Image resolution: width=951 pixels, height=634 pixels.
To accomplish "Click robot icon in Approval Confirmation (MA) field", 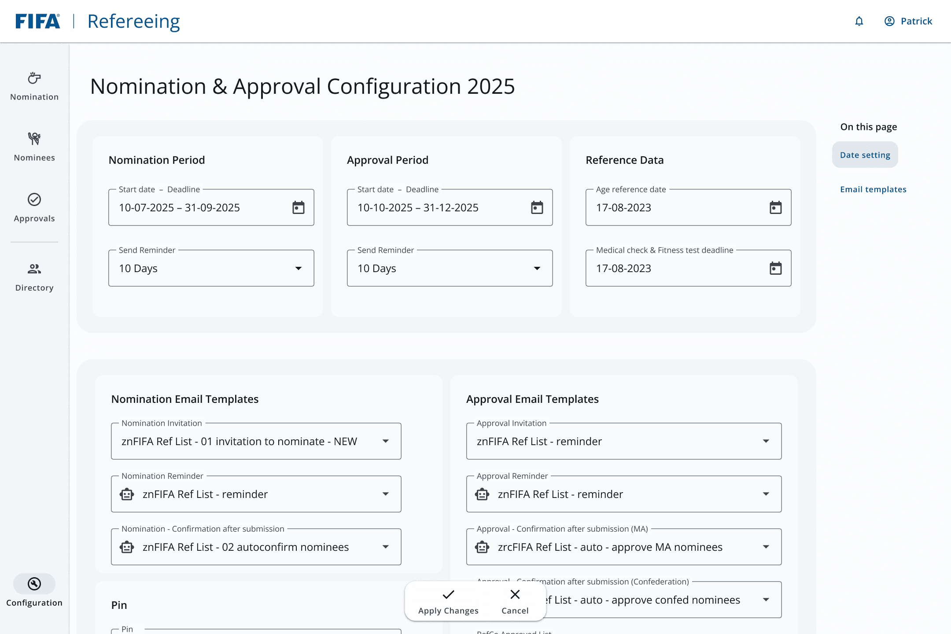I will click(482, 547).
